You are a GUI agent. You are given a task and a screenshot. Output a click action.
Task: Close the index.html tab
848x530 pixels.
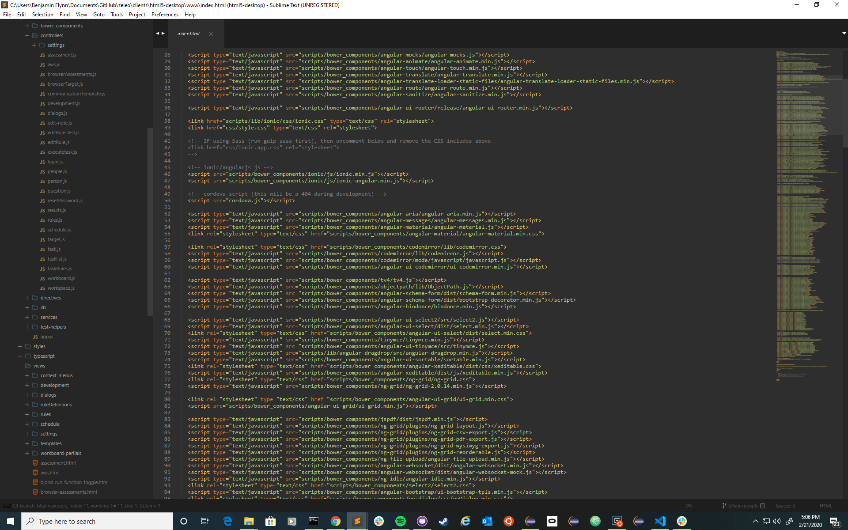[x=211, y=34]
